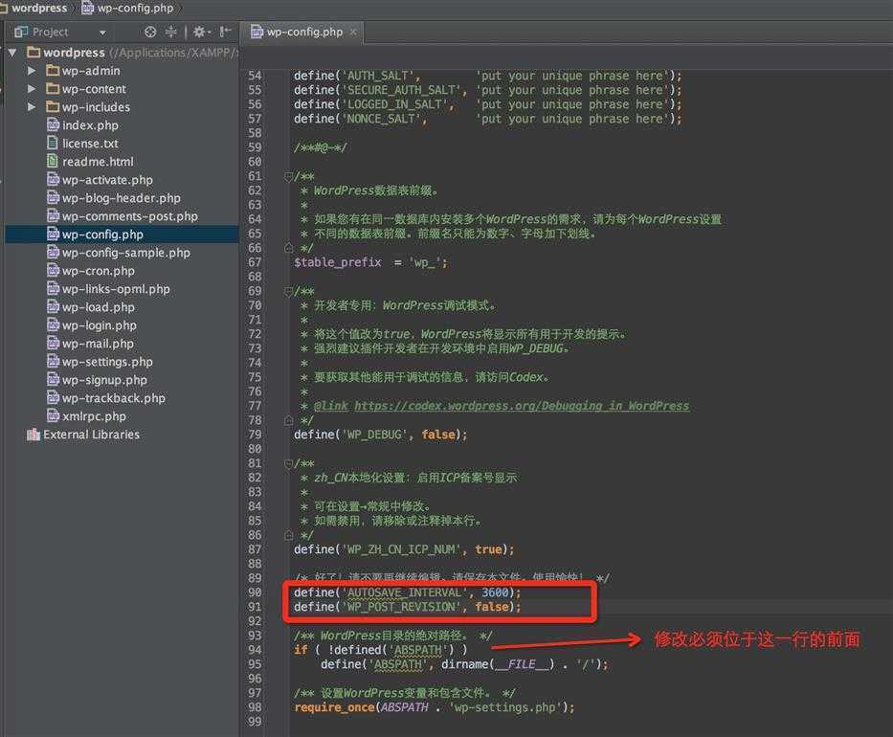
Task: Collapse the comment block at line 81
Action: tap(289, 463)
